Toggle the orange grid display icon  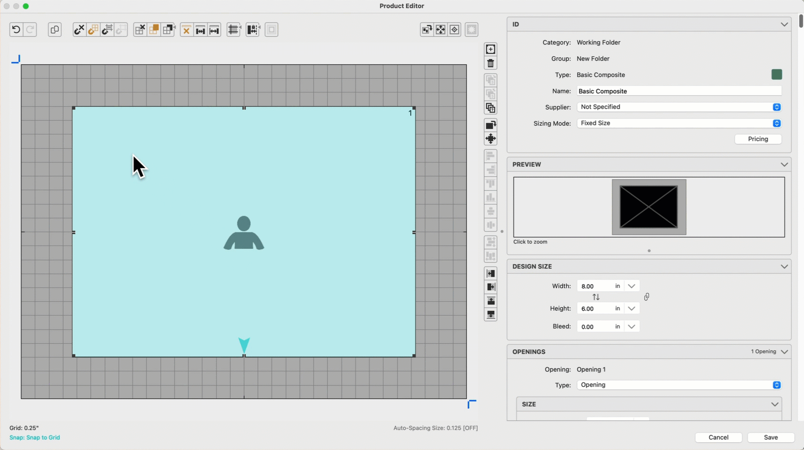coord(154,30)
